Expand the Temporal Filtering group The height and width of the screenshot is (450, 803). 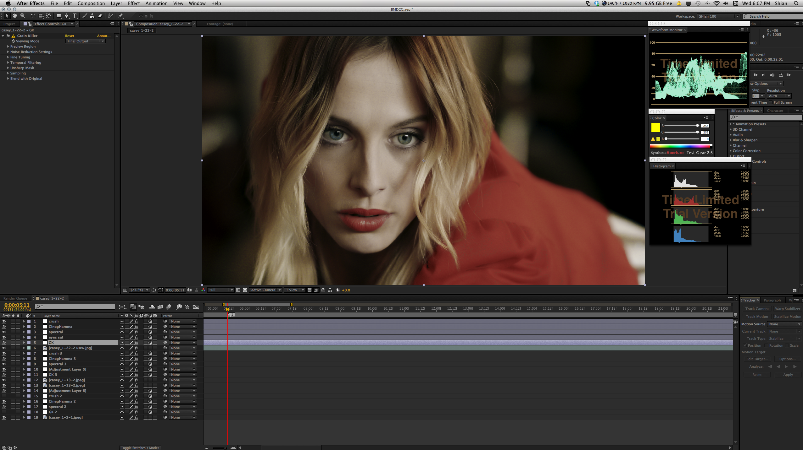pyautogui.click(x=8, y=62)
